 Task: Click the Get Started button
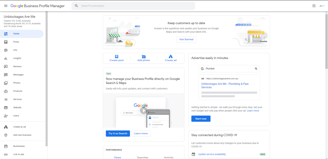pyautogui.click(x=186, y=39)
